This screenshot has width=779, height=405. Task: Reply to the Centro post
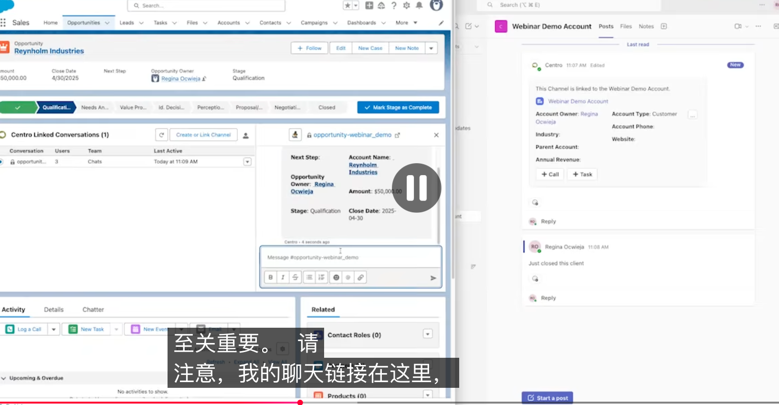(x=548, y=221)
